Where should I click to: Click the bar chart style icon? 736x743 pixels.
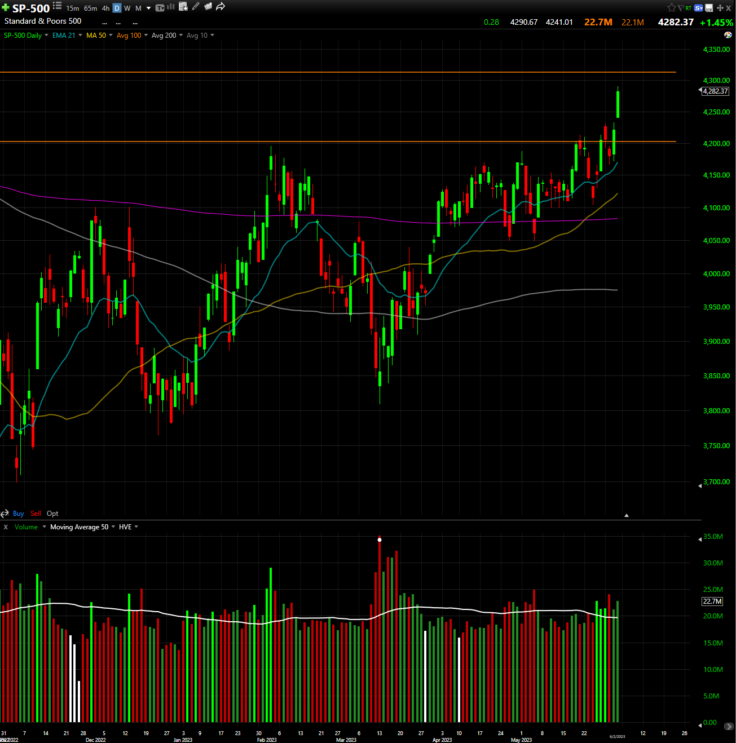point(171,7)
